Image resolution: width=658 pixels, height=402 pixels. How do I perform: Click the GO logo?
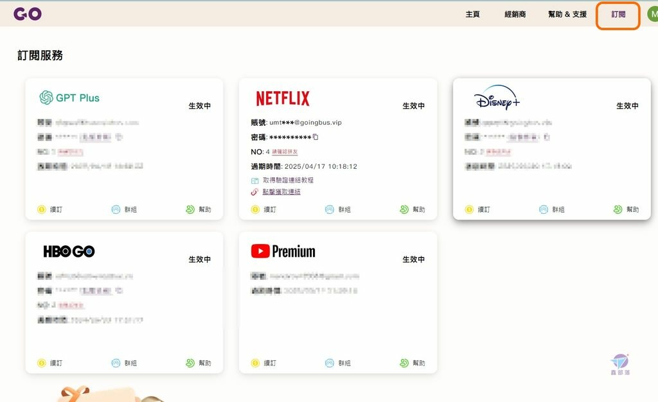pyautogui.click(x=27, y=14)
